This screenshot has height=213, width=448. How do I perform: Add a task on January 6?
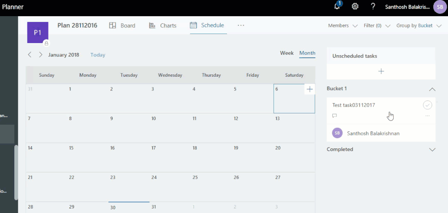310,89
